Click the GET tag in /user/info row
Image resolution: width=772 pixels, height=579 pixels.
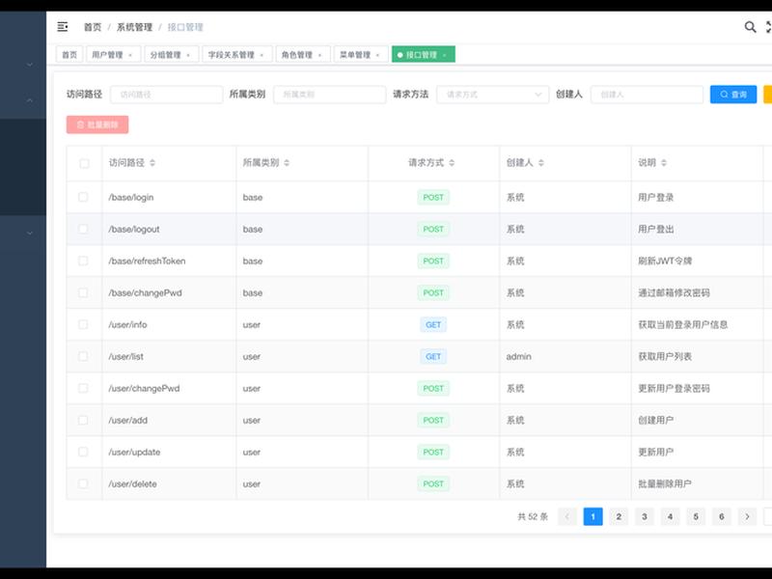[433, 324]
